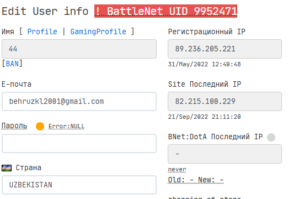This screenshot has width=288, height=199.
Task: Click the Регистрационный IP field 89.236.205.221
Action: 225,49
